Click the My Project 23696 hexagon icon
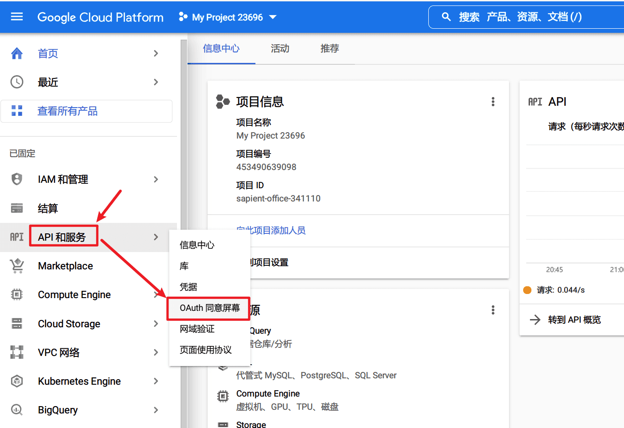Viewport: 624px width, 428px height. coord(183,17)
